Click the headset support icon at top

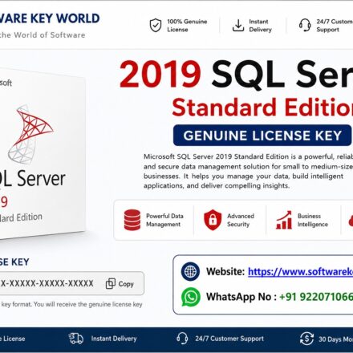coord(305,25)
